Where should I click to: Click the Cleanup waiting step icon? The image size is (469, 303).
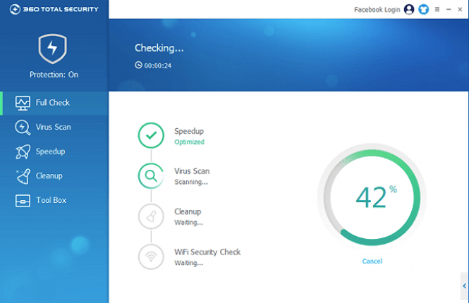tap(151, 216)
